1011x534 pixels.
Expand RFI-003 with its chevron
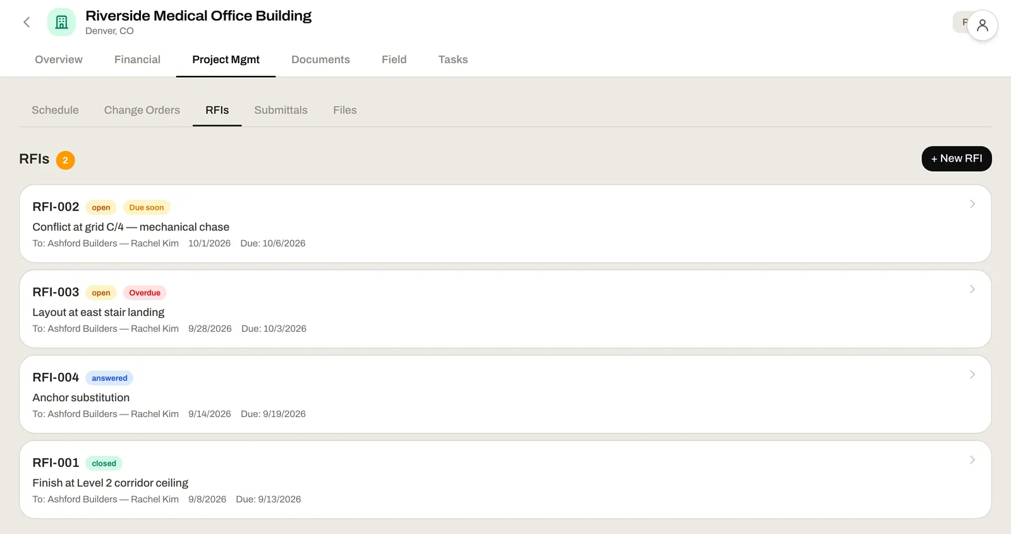pos(972,289)
